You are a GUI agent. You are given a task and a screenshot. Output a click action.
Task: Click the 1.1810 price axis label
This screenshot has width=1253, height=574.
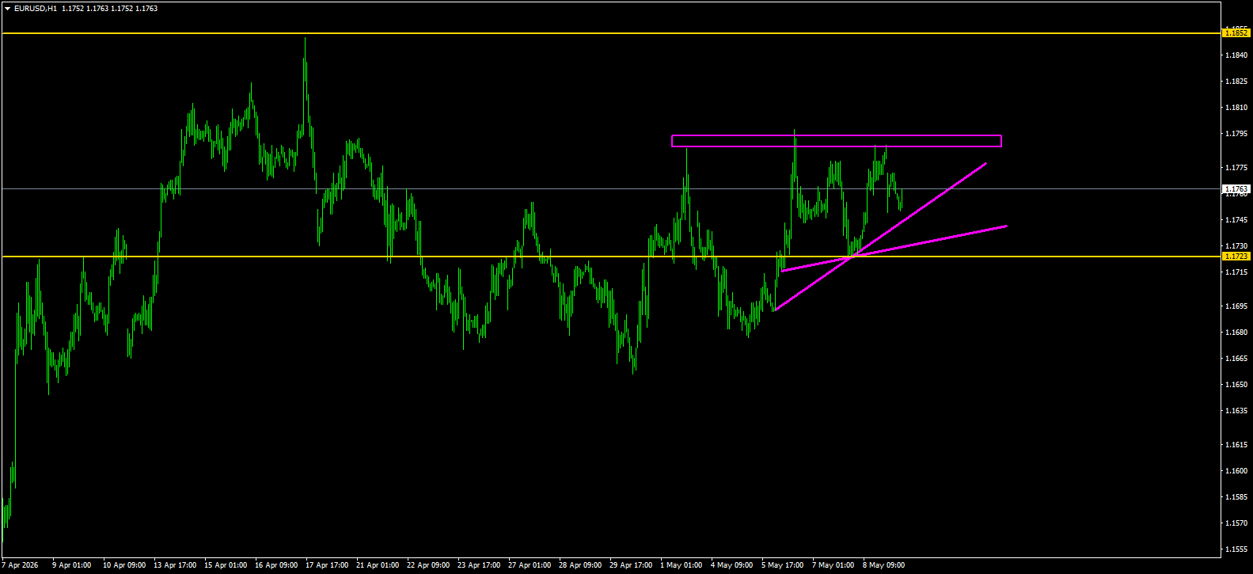tap(1238, 108)
